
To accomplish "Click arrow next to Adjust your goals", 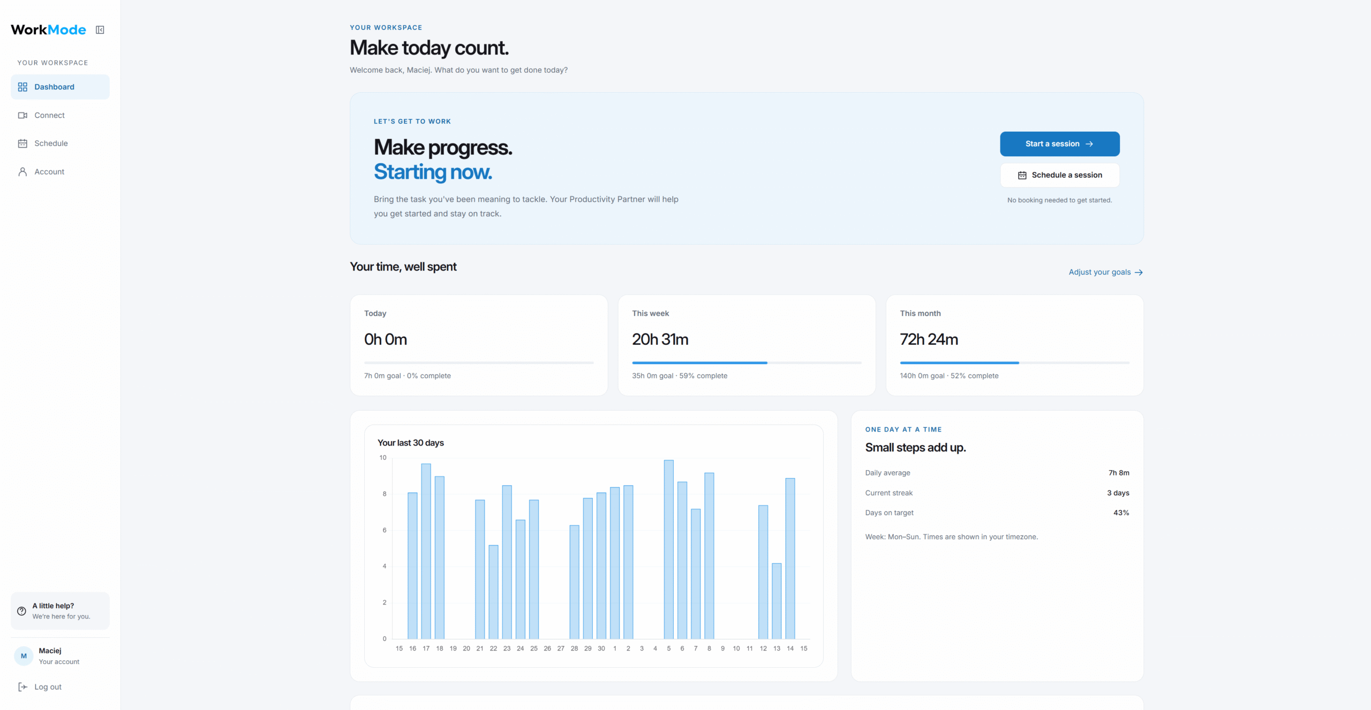I will (x=1139, y=273).
